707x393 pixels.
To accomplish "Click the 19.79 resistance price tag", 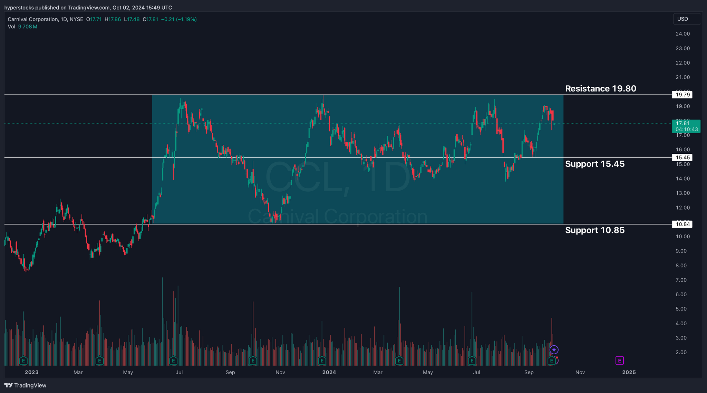I will [682, 95].
